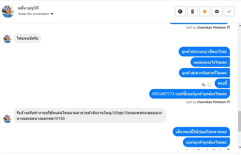241x155 pixels.
Task: Click the customer name หมื่น บุญวิถี
Action: (28, 8)
